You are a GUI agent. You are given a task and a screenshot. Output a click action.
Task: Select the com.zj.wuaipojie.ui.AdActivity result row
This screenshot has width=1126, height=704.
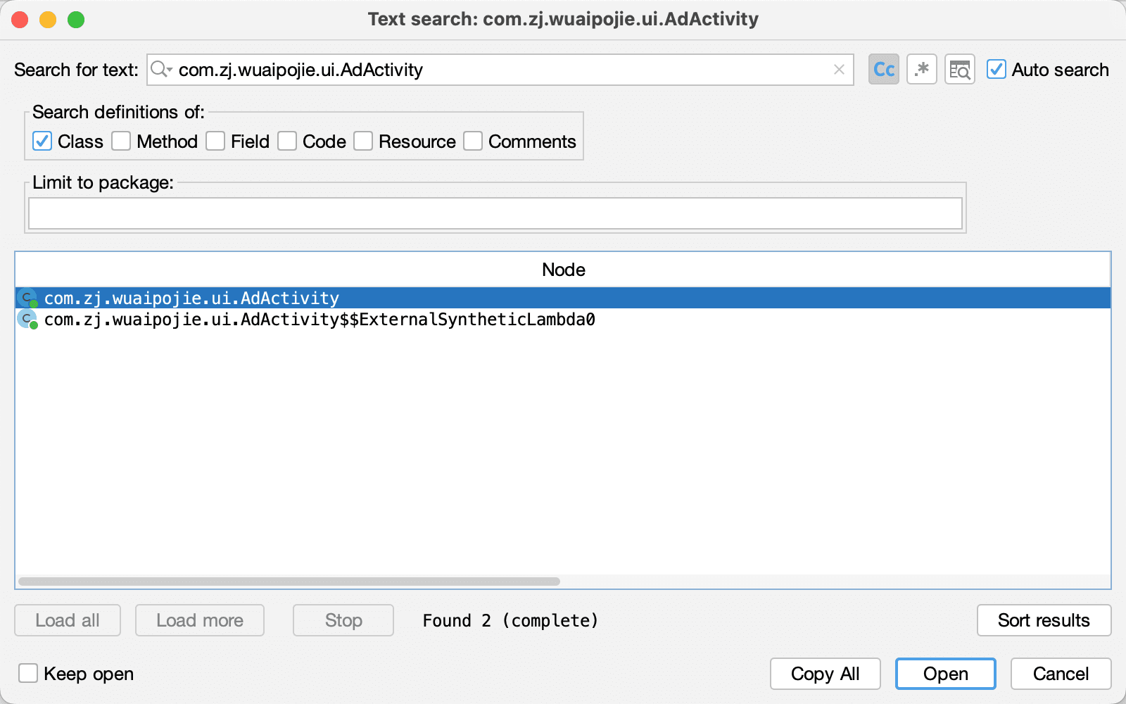pyautogui.click(x=563, y=298)
